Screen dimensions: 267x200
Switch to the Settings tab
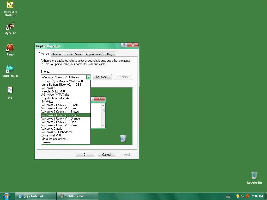tap(109, 54)
